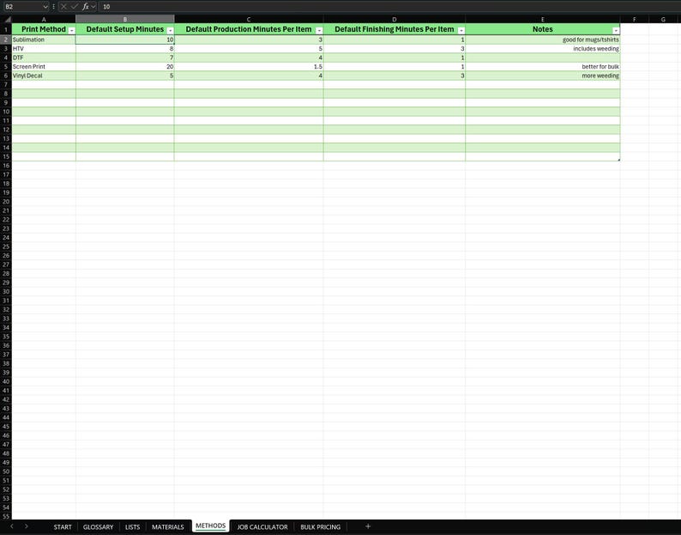
Task: Select column A header
Action: [44, 20]
